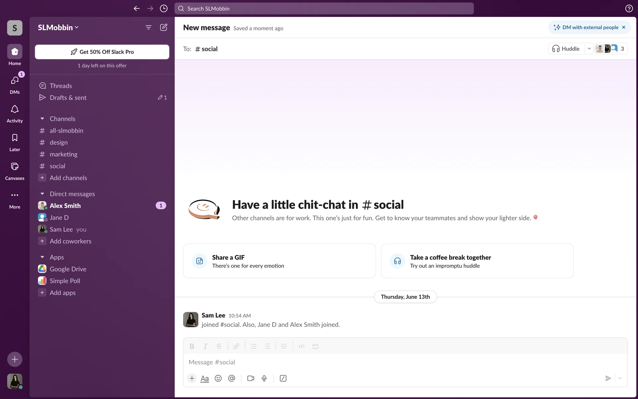This screenshot has height=399, width=638.
Task: Collapse the Direct messages section
Action: [42, 194]
